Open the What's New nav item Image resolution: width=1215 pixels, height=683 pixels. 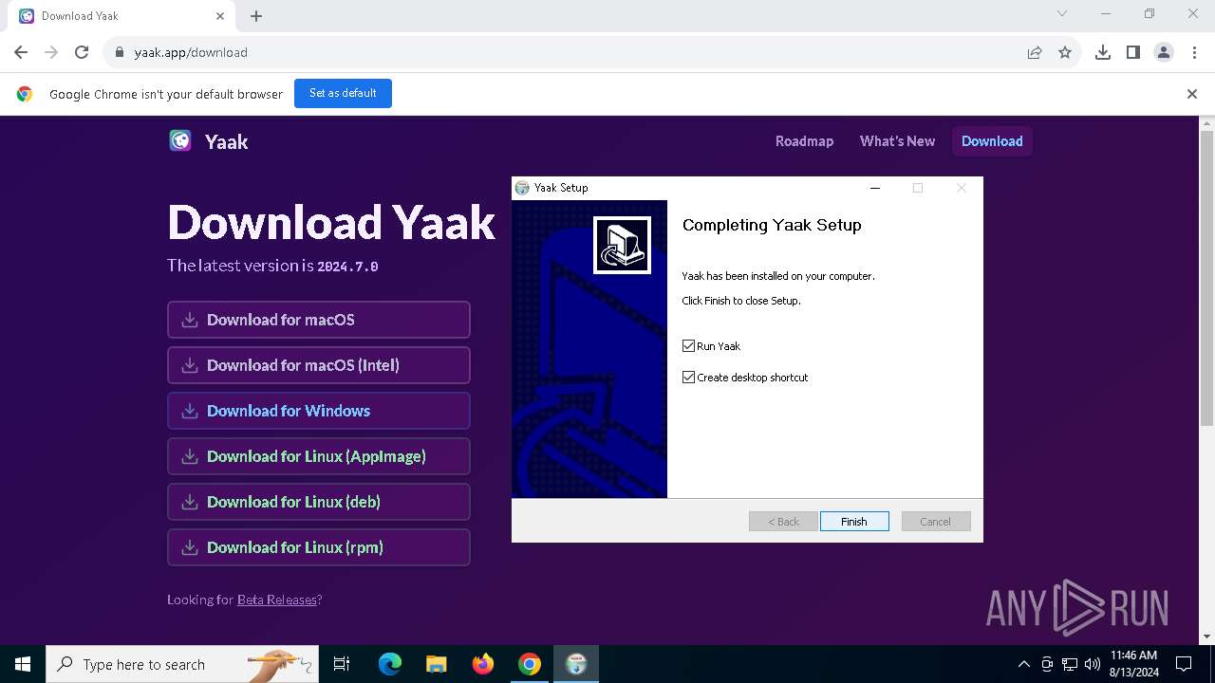click(x=897, y=141)
